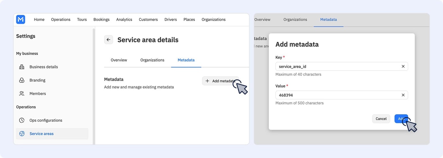Click the Ops configurations clock icon
The image size is (443, 158).
pos(22,120)
